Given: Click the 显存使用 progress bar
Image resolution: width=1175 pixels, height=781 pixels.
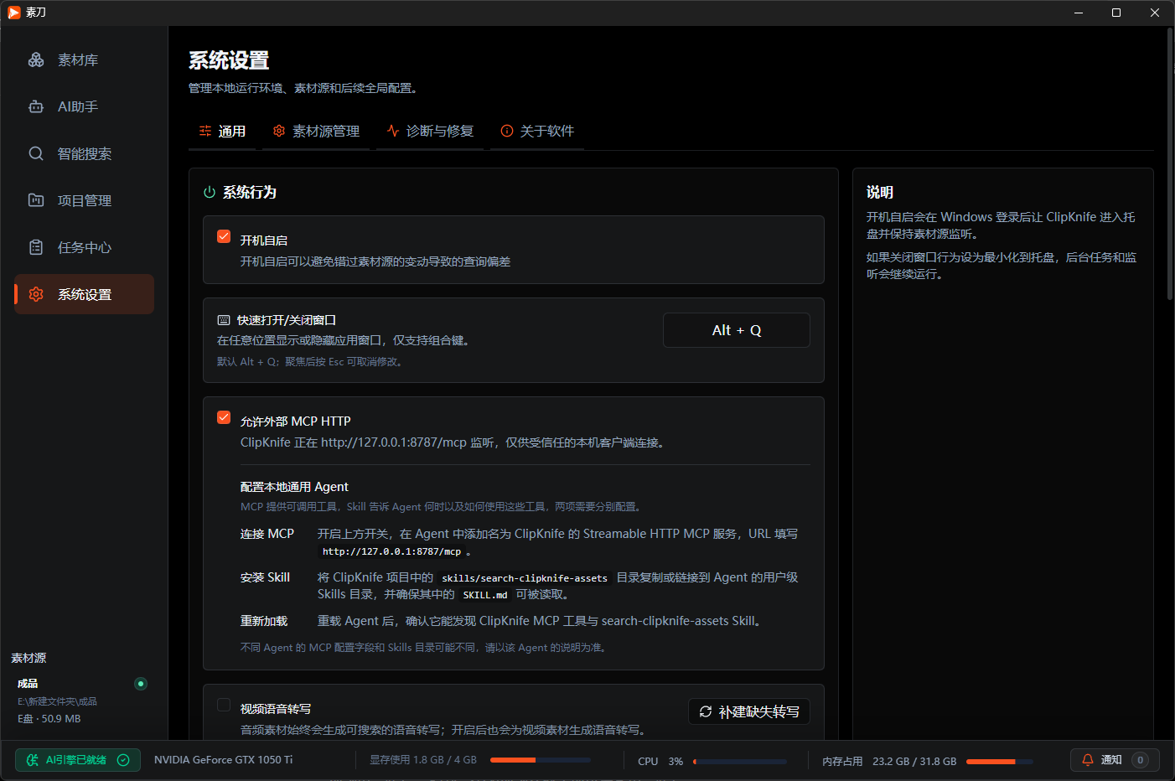Looking at the screenshot, I should (x=541, y=760).
